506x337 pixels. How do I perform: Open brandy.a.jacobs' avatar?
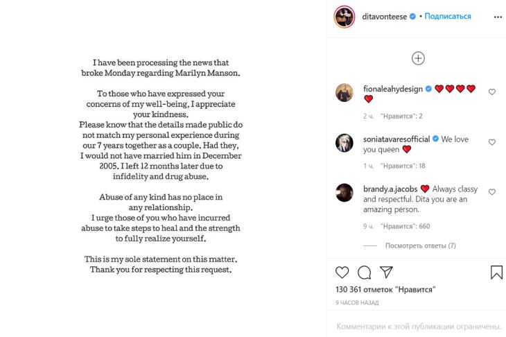344,193
